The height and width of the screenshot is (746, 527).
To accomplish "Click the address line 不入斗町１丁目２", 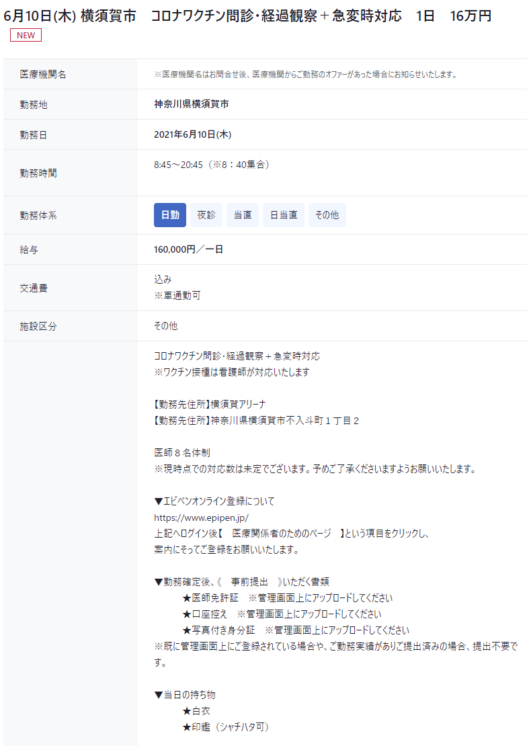I will [x=256, y=421].
